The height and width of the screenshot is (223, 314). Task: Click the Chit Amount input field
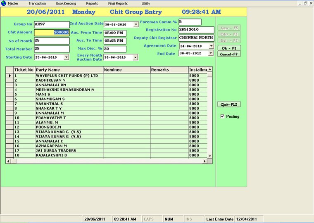pos(52,33)
